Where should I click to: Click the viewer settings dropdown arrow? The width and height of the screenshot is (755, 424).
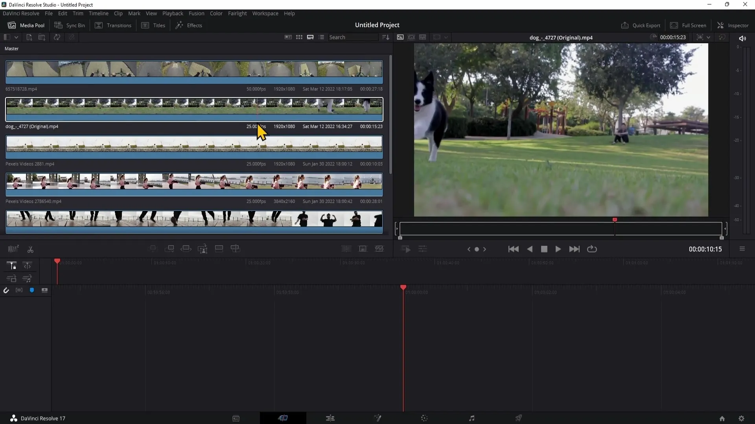point(709,37)
